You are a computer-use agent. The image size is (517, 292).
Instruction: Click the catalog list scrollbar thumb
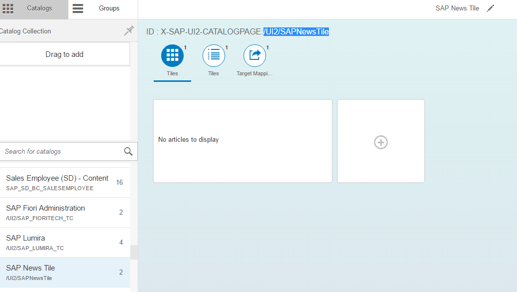[134, 252]
